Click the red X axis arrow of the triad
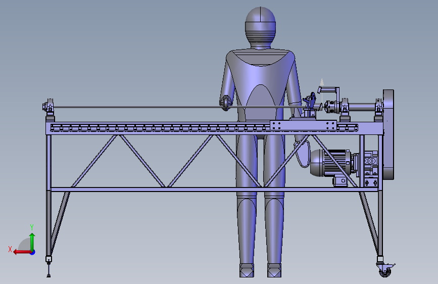The height and width of the screenshot is (284, 438). pyautogui.click(x=22, y=252)
